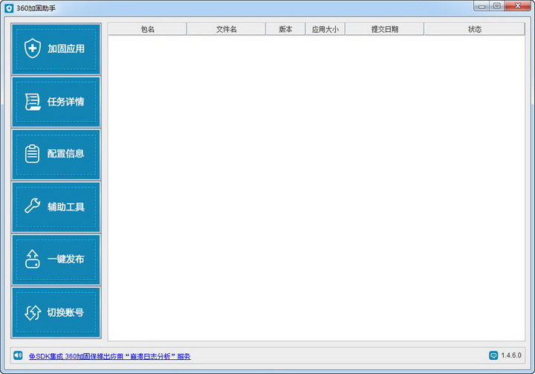This screenshot has width=535, height=374.
Task: Close the 360加固助手 window
Action: click(518, 6)
